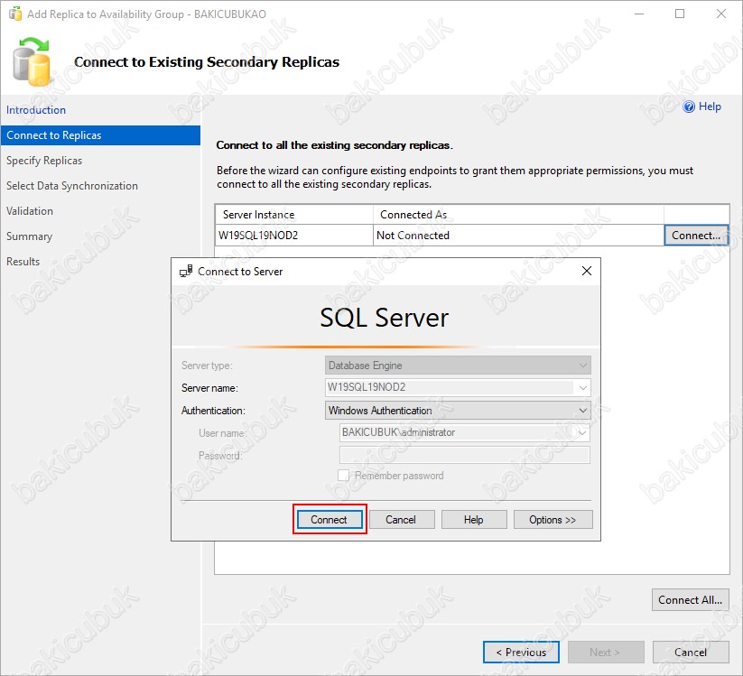743x676 pixels.
Task: Click the database replica wizard header icon
Action: (x=32, y=61)
